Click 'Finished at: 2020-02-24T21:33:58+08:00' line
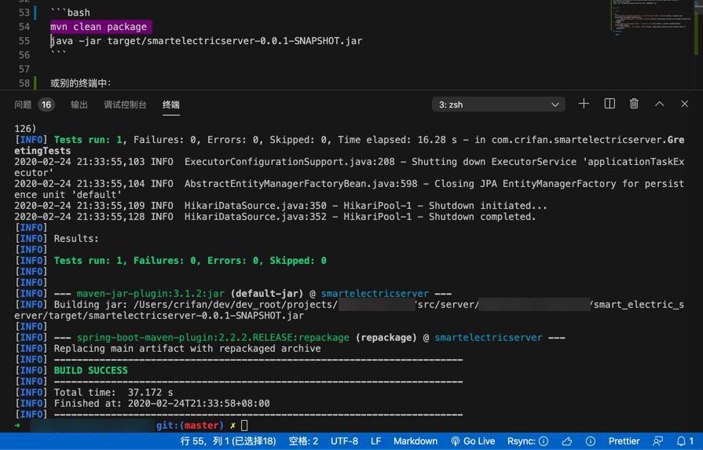 [162, 404]
